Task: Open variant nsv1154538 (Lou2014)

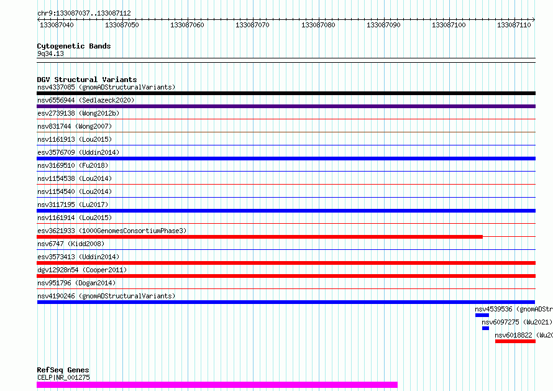Action: pyautogui.click(x=75, y=178)
